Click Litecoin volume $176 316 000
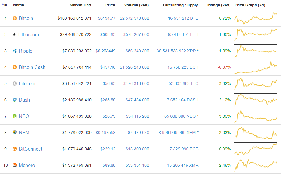The width and height of the screenshot is (281, 174). tap(136, 83)
